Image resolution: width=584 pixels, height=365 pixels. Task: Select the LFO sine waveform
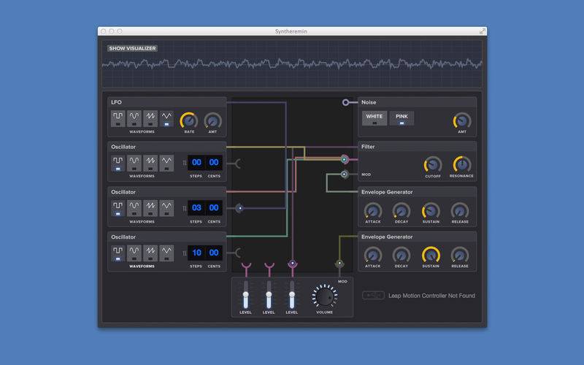click(134, 118)
